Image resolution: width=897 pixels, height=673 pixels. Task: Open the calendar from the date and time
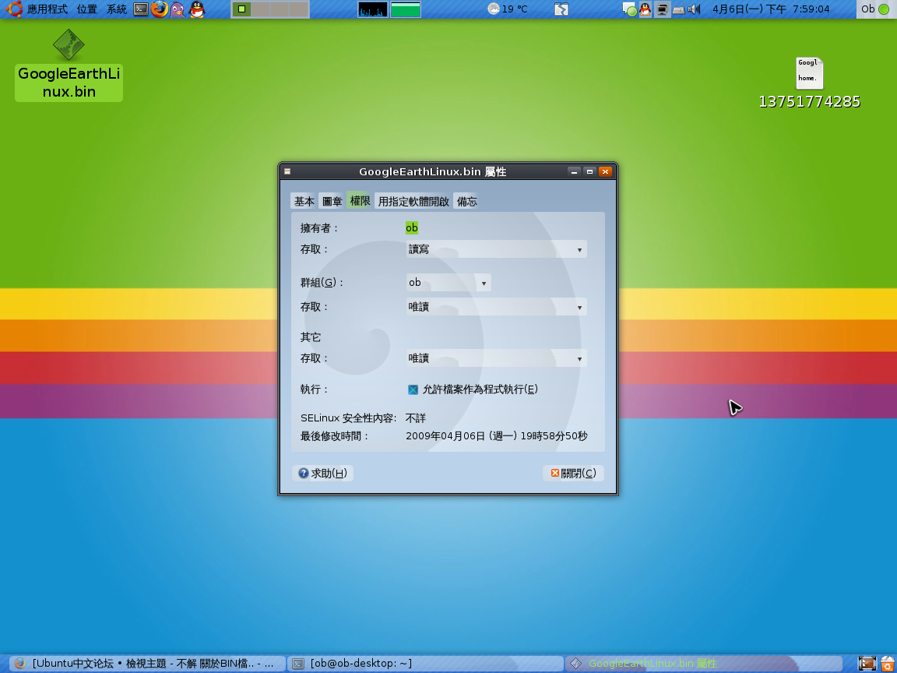(x=771, y=9)
